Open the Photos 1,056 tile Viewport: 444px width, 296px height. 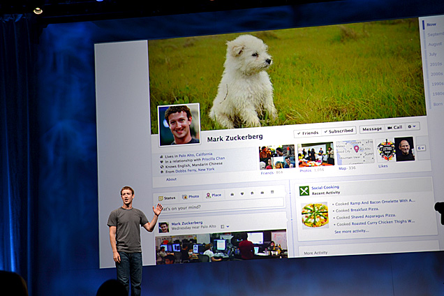(316, 155)
